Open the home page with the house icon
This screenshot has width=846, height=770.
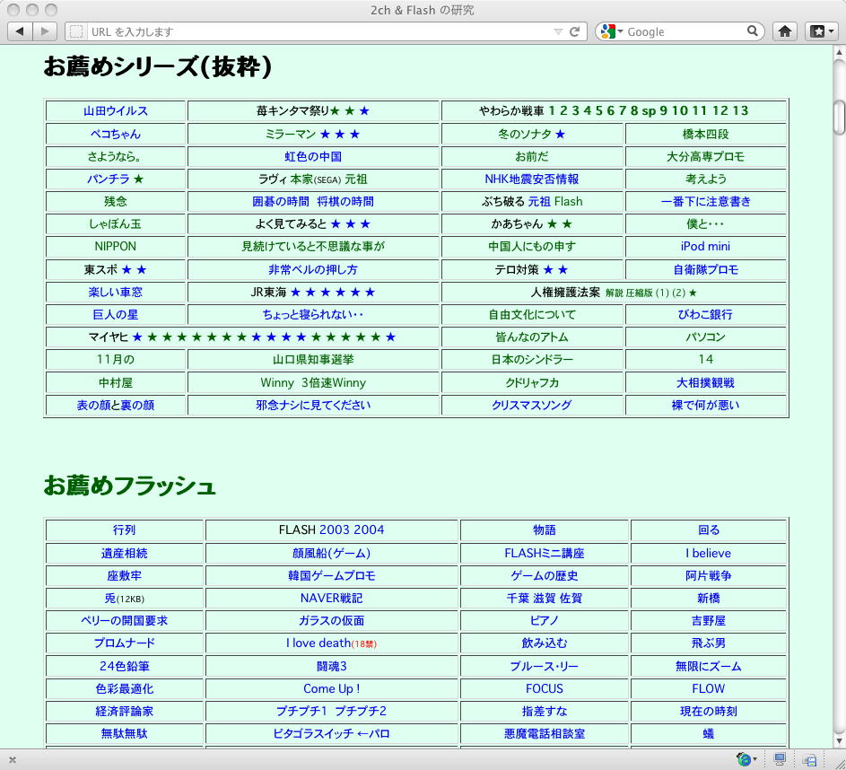point(785,31)
